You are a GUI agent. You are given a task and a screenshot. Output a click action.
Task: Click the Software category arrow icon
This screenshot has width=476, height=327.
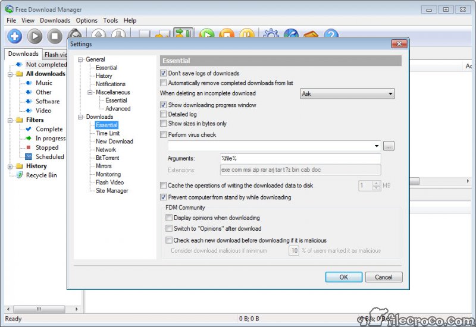click(x=29, y=101)
